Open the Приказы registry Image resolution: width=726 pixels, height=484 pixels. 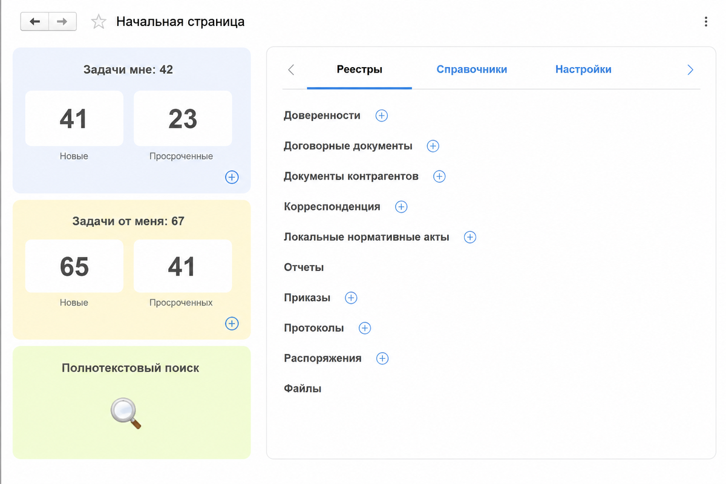click(x=307, y=298)
